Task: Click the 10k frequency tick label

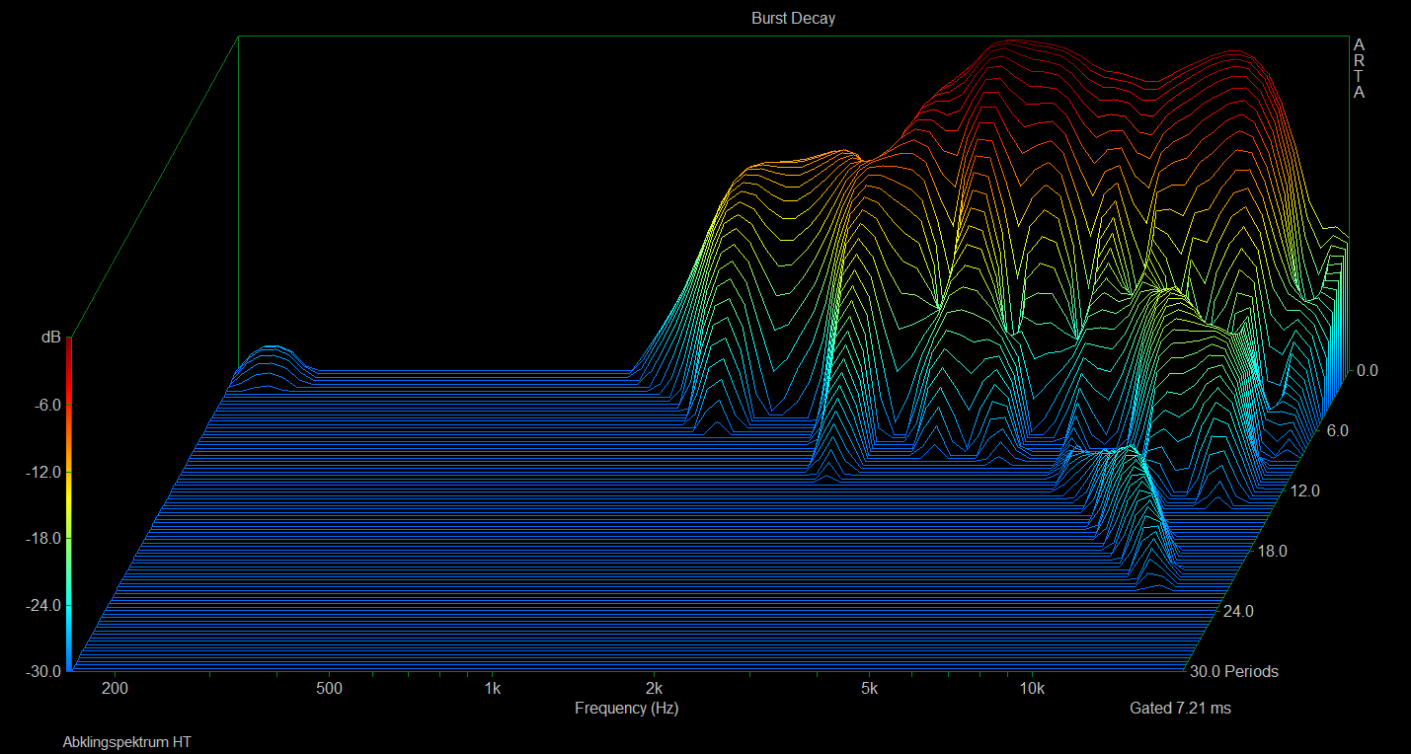Action: pos(1032,688)
